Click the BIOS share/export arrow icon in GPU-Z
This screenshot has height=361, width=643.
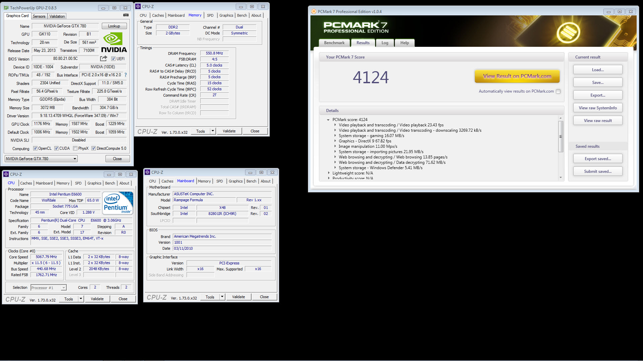coord(104,58)
